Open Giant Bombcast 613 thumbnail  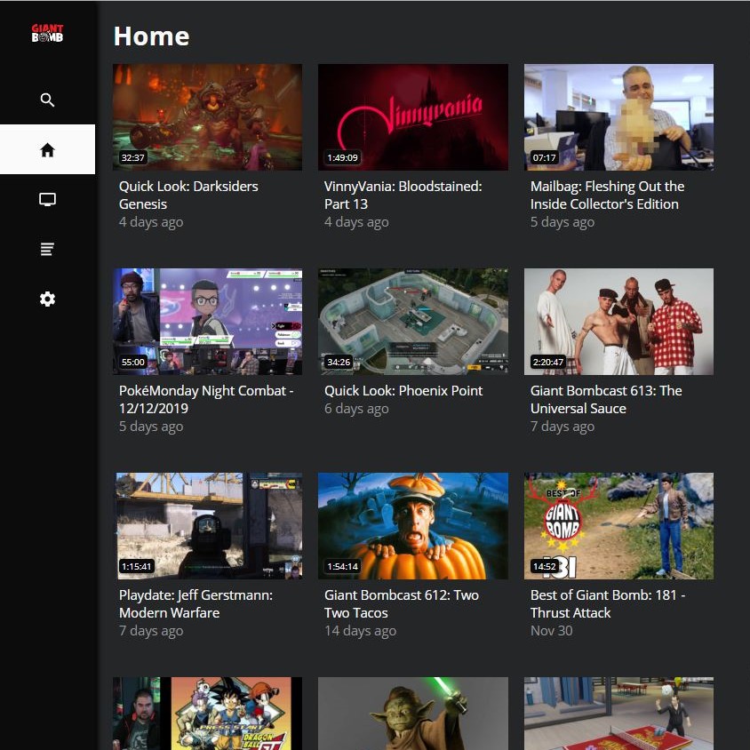[619, 322]
